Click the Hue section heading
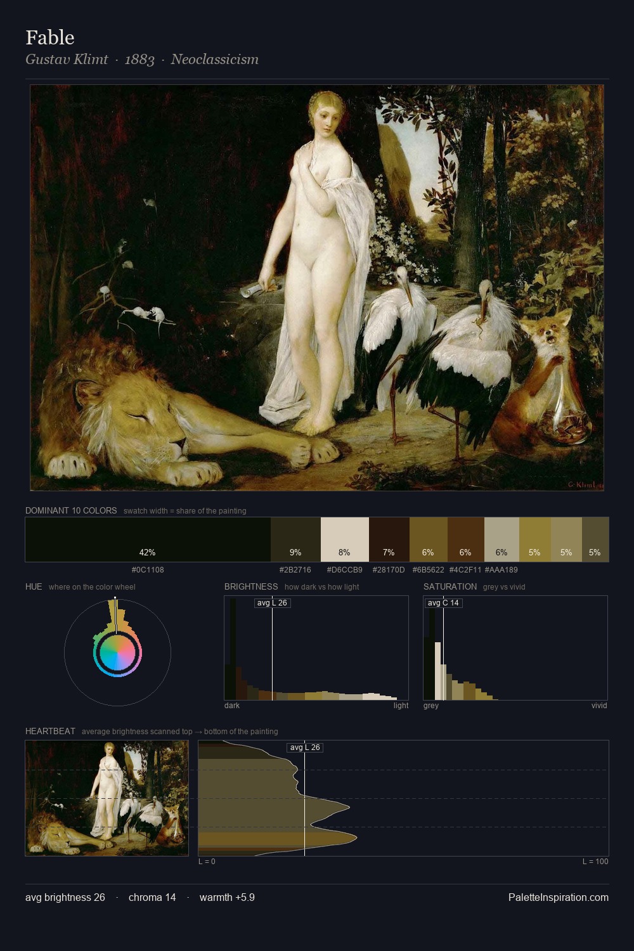 [x=34, y=586]
